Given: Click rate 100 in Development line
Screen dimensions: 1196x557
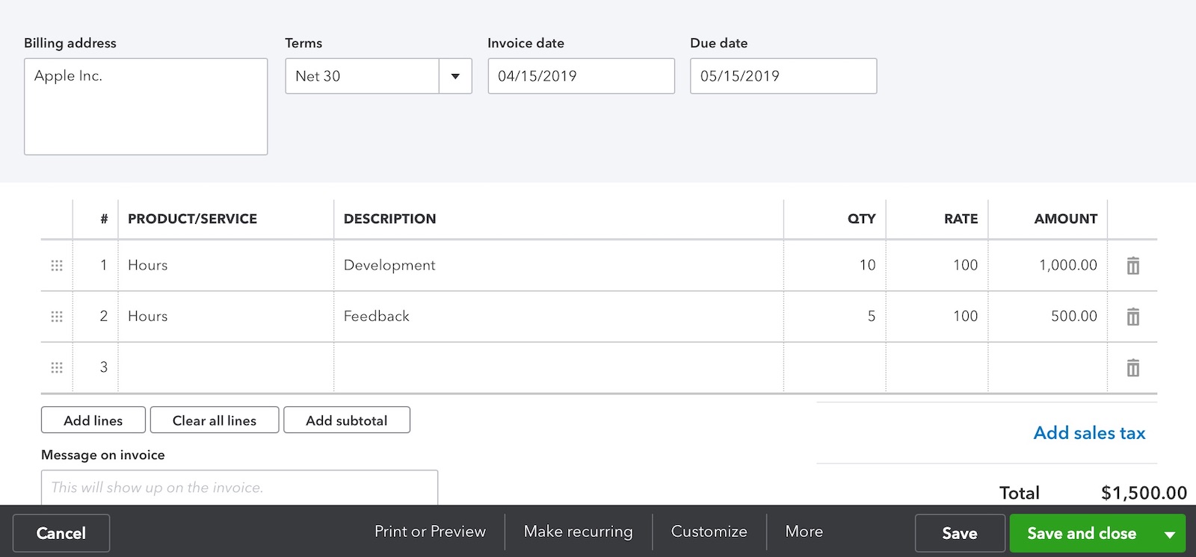Looking at the screenshot, I should click(x=937, y=265).
